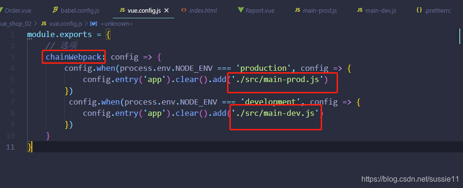This screenshot has width=463, height=188.
Task: Click JS icon on vue.config.js tab
Action: click(122, 10)
